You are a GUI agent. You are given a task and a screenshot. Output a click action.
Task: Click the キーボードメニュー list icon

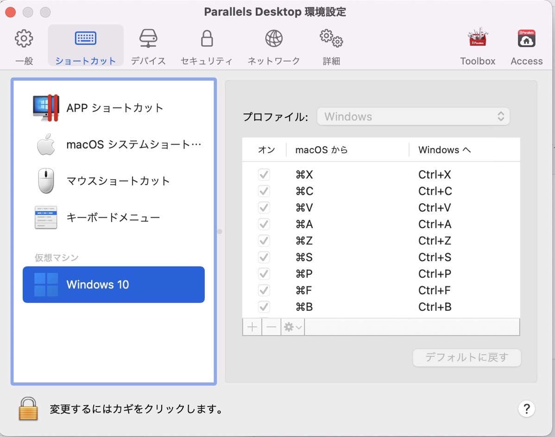(x=46, y=218)
